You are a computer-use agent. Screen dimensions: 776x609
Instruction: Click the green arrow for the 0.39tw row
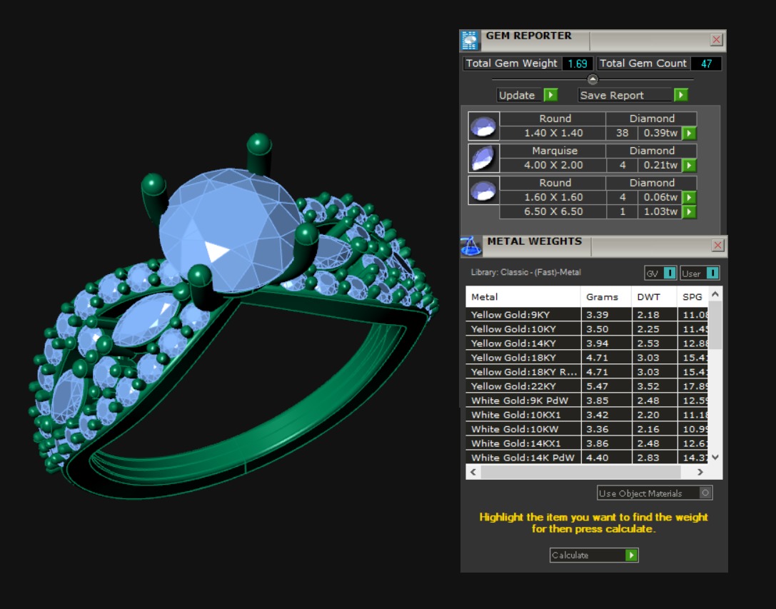click(x=689, y=134)
